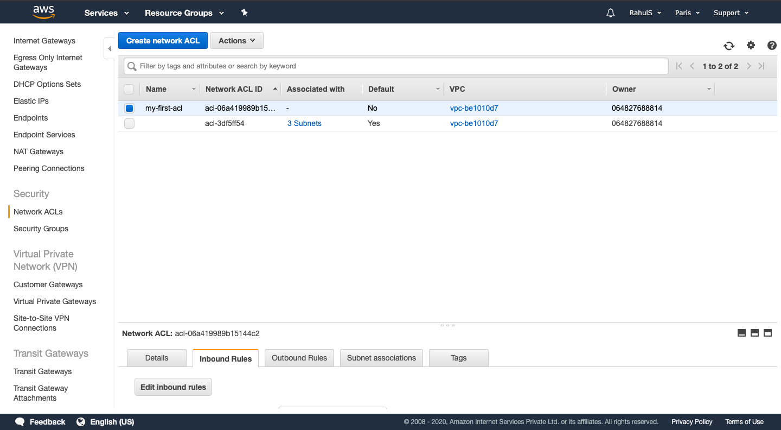Click the Feedback speech bubble icon

[x=20, y=421]
